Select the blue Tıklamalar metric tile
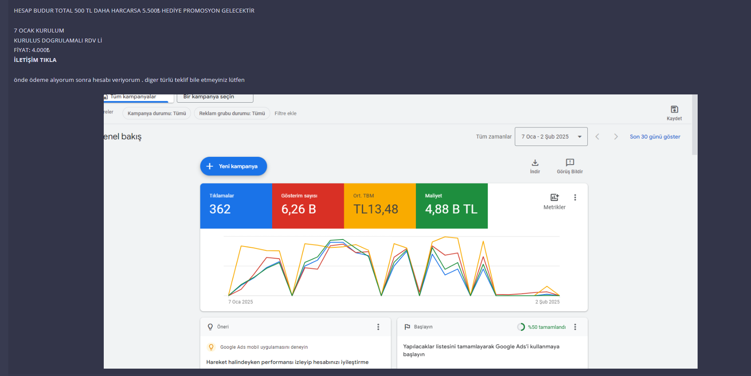This screenshot has width=751, height=376. (x=236, y=206)
